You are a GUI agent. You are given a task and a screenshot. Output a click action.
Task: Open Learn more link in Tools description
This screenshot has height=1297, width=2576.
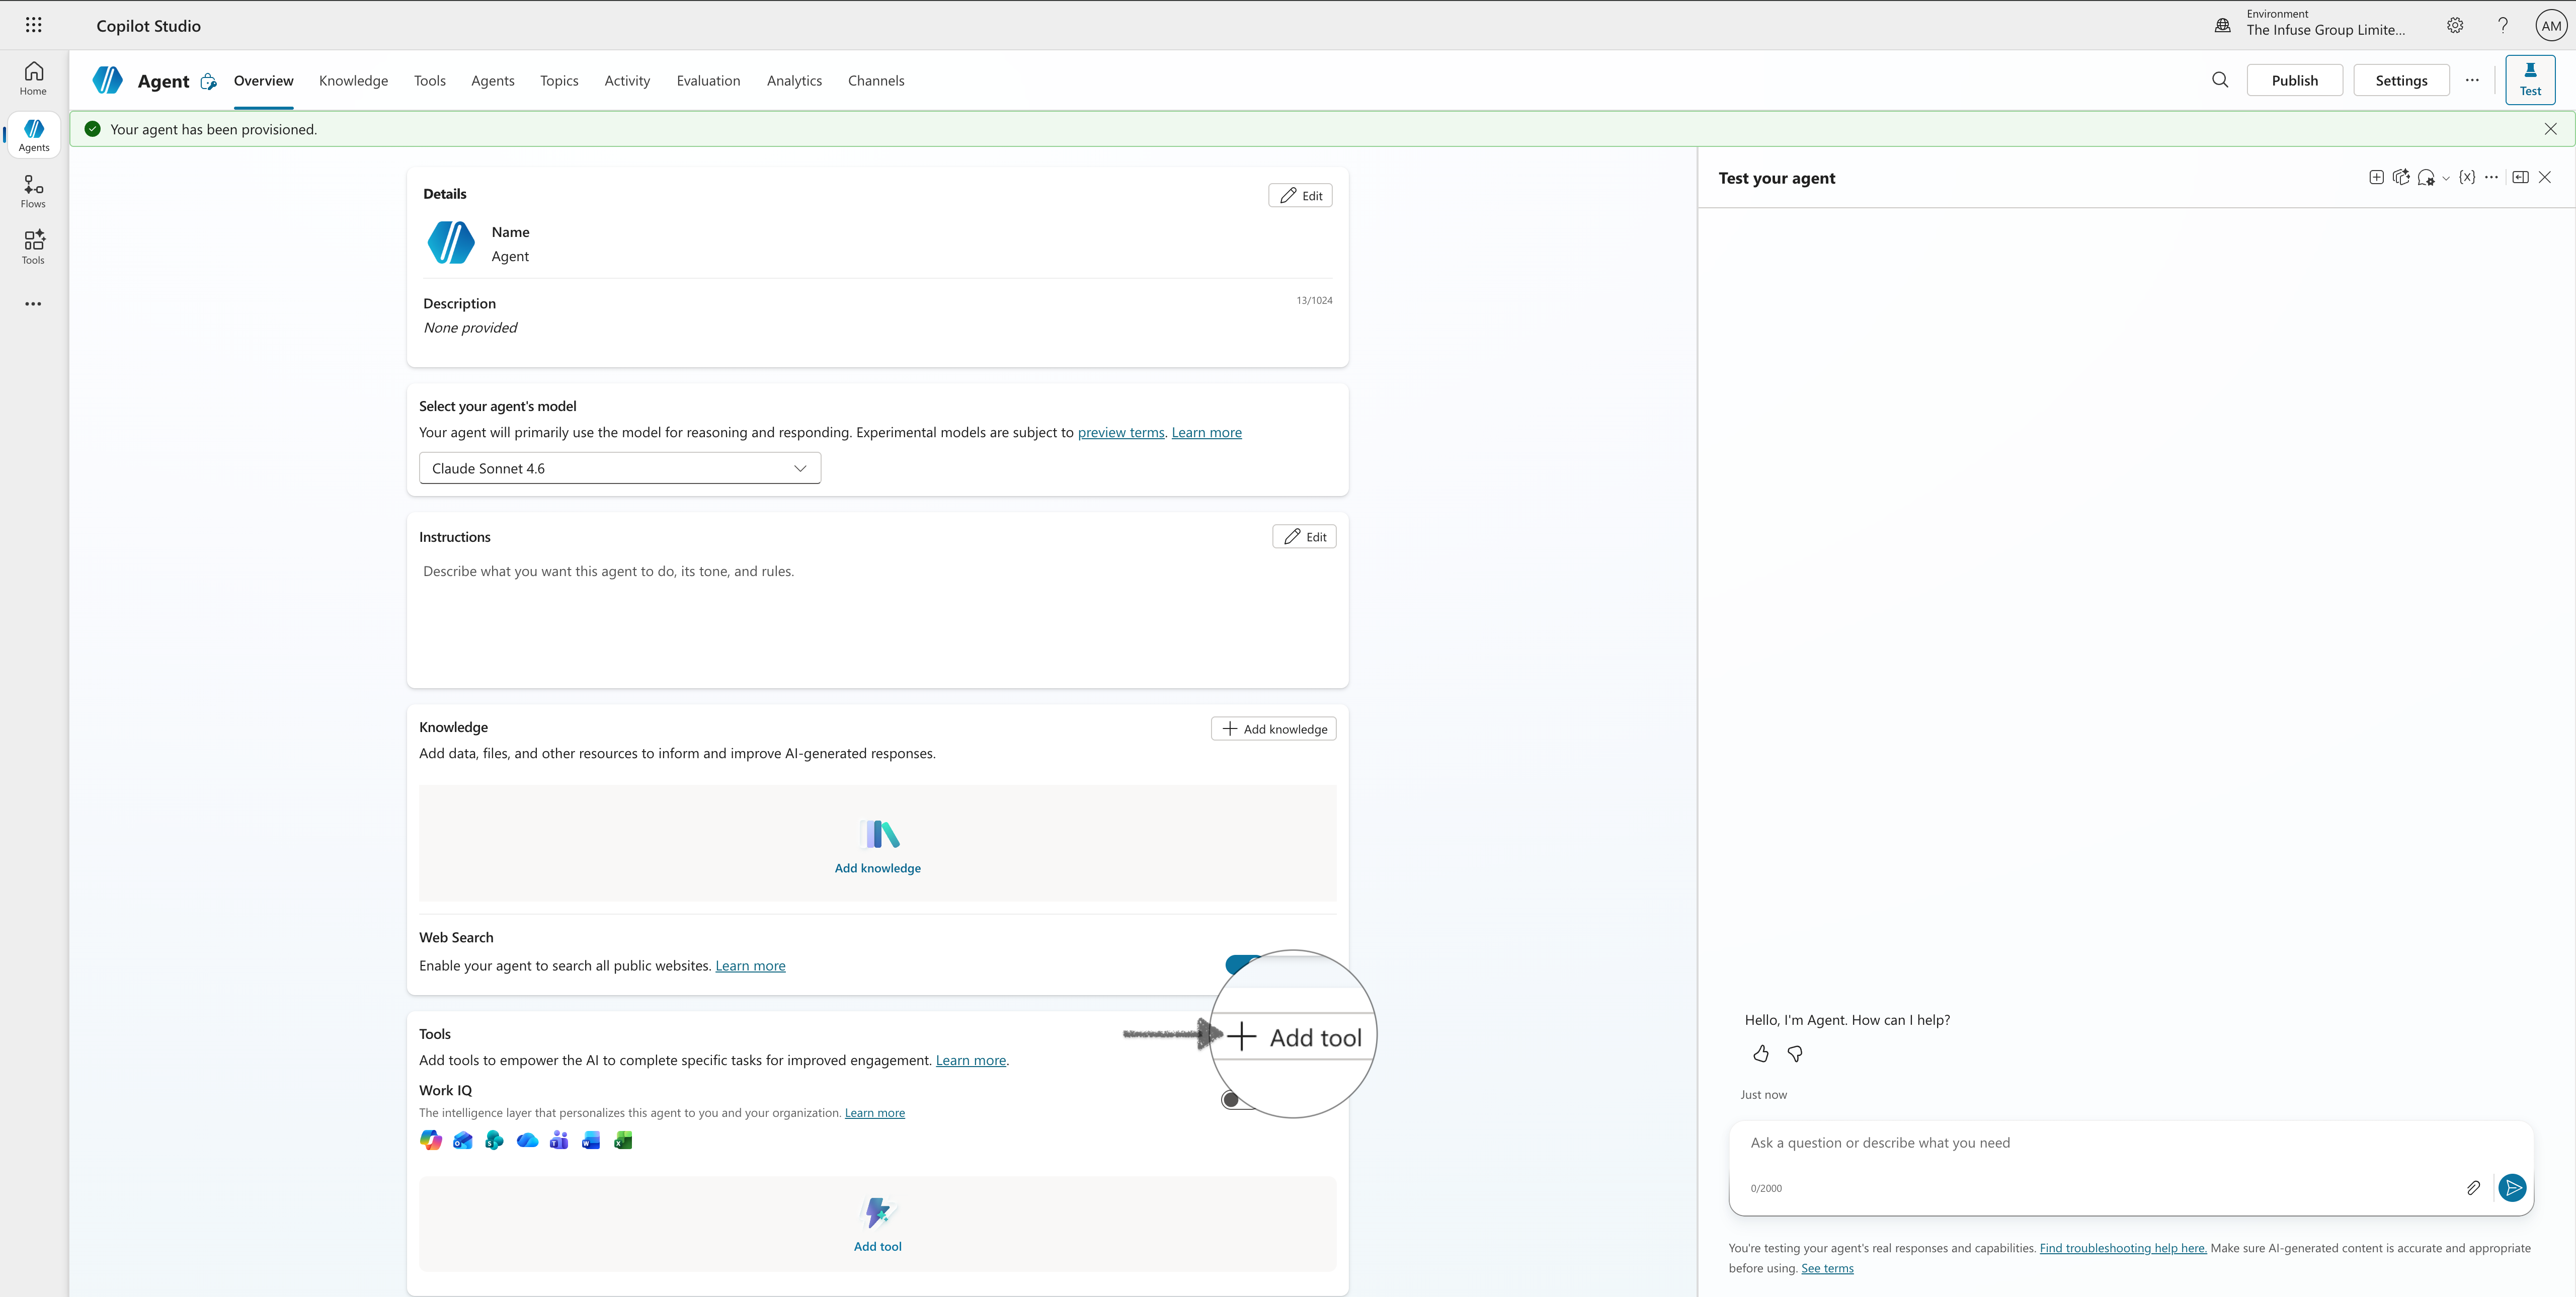pyautogui.click(x=971, y=1060)
